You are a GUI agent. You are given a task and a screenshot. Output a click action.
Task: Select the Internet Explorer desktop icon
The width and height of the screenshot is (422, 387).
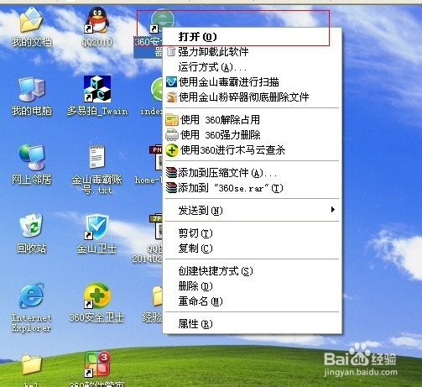point(32,295)
